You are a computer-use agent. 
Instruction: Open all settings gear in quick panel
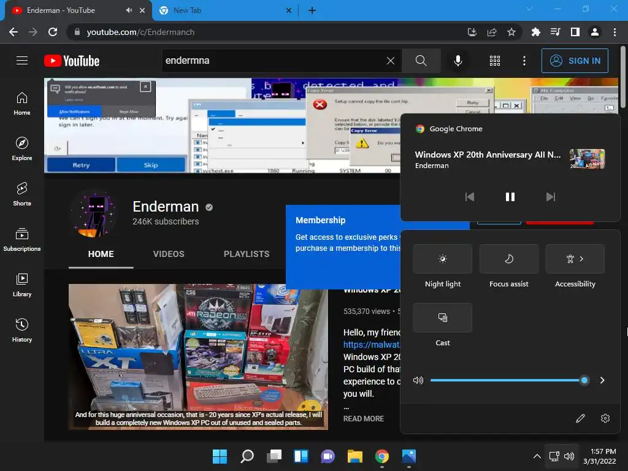click(x=605, y=418)
